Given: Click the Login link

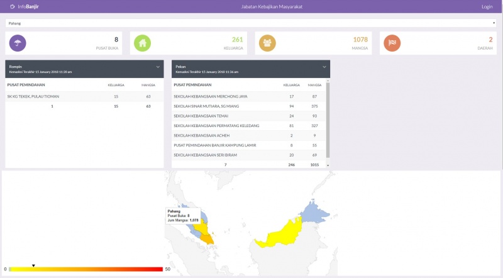Looking at the screenshot, I should (487, 7).
